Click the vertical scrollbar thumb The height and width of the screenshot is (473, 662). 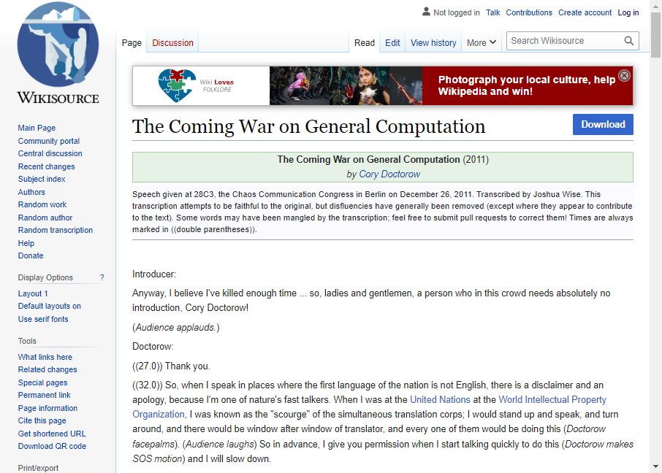(x=655, y=34)
